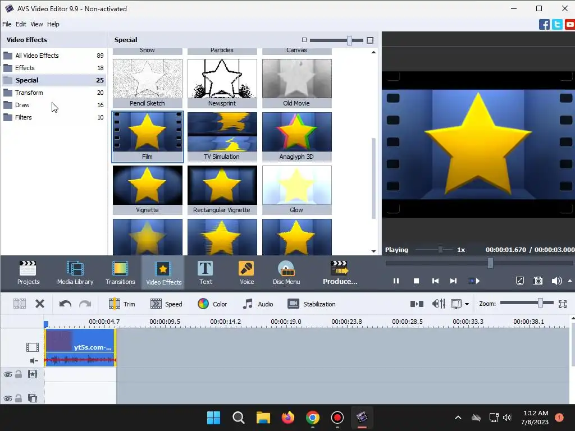
Task: Click the split clip icon in the timeline toolbar
Action: (20, 304)
